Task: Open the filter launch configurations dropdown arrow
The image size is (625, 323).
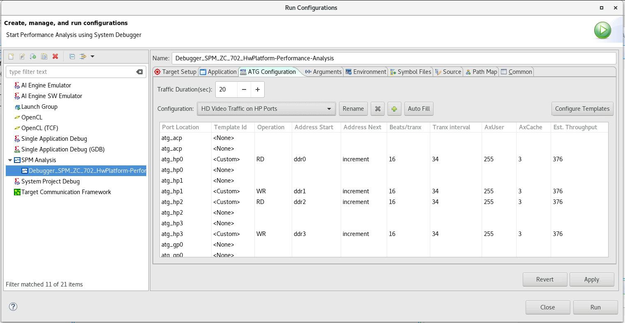Action: 92,57
